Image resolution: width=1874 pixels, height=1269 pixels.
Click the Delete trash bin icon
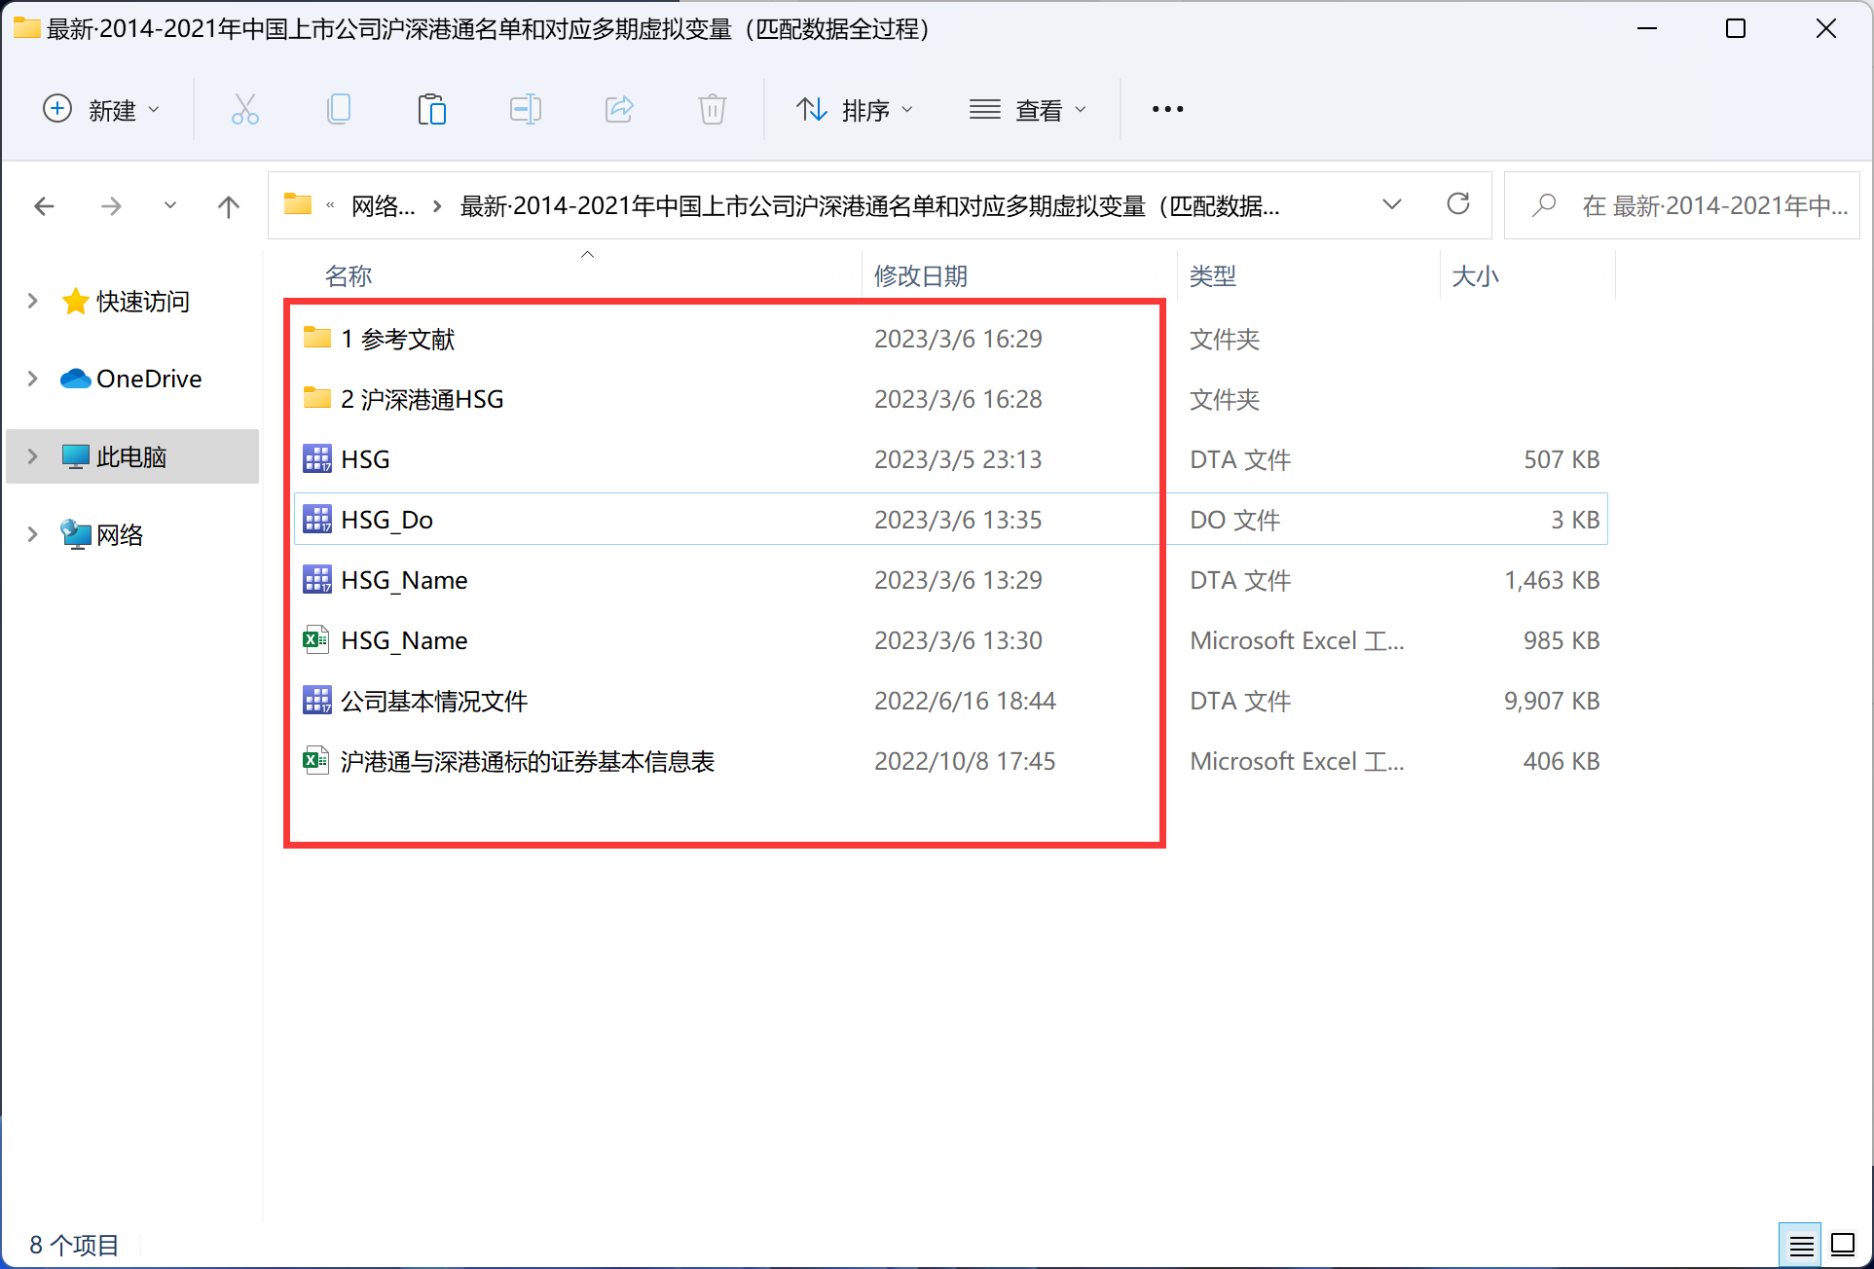coord(713,109)
